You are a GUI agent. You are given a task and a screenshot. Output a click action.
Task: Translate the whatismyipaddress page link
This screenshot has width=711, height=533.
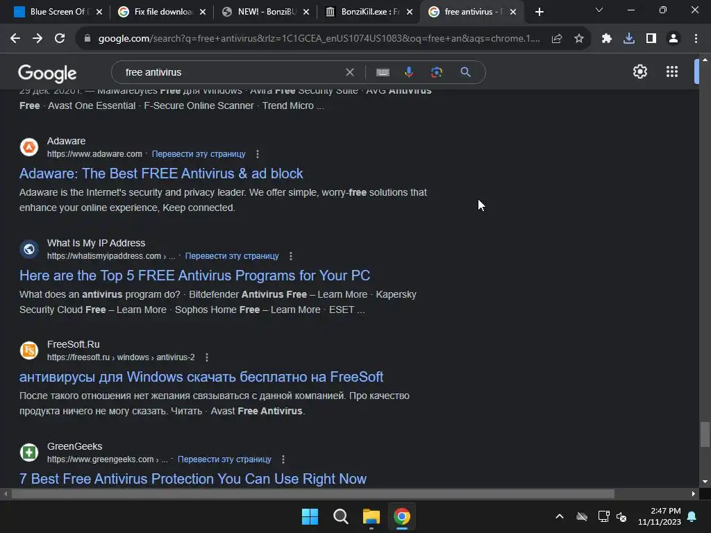tap(232, 256)
